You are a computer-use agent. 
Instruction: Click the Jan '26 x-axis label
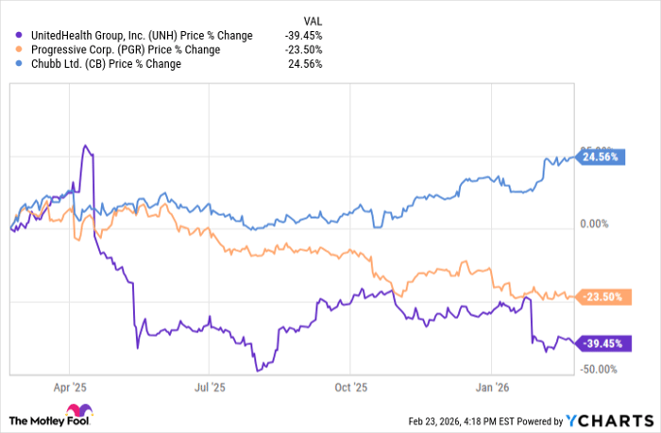[491, 387]
